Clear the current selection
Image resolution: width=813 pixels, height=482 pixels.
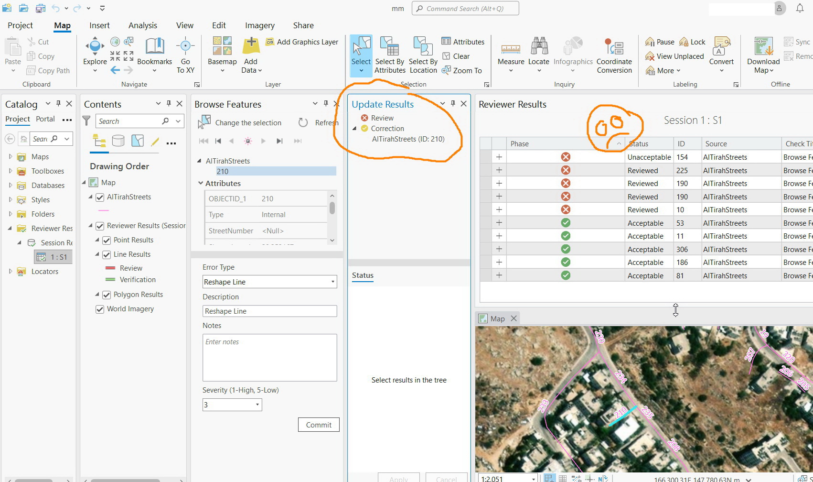[457, 56]
